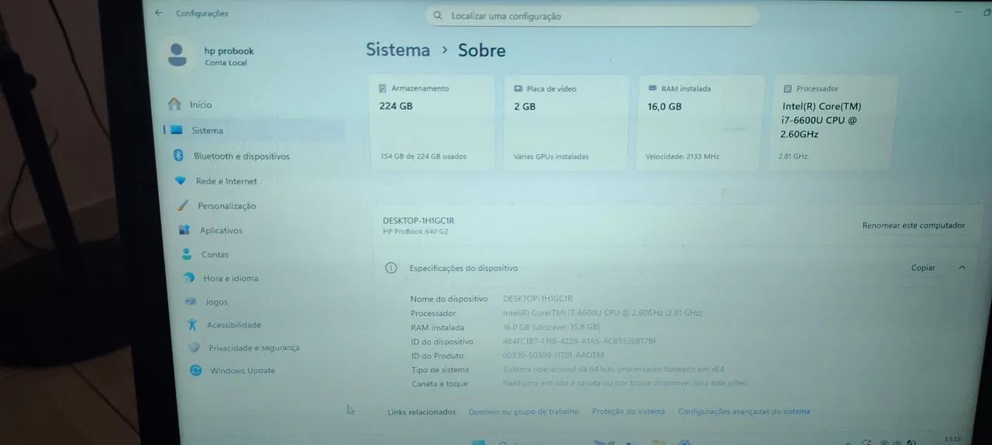Open the Domínio ou grupo de trabalho link

pyautogui.click(x=524, y=412)
